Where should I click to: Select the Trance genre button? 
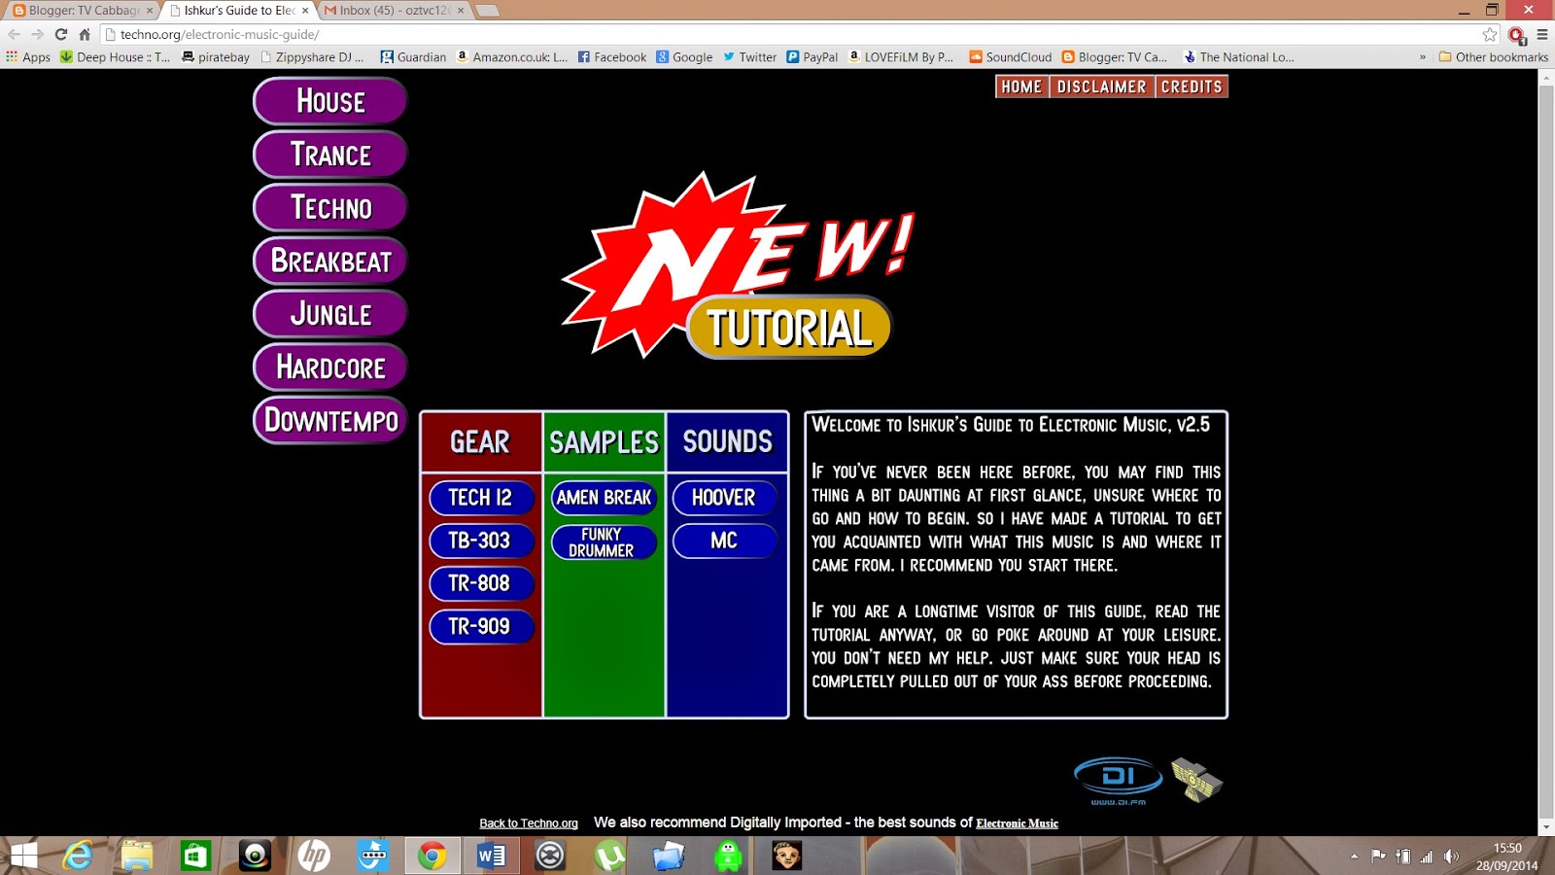(x=330, y=155)
